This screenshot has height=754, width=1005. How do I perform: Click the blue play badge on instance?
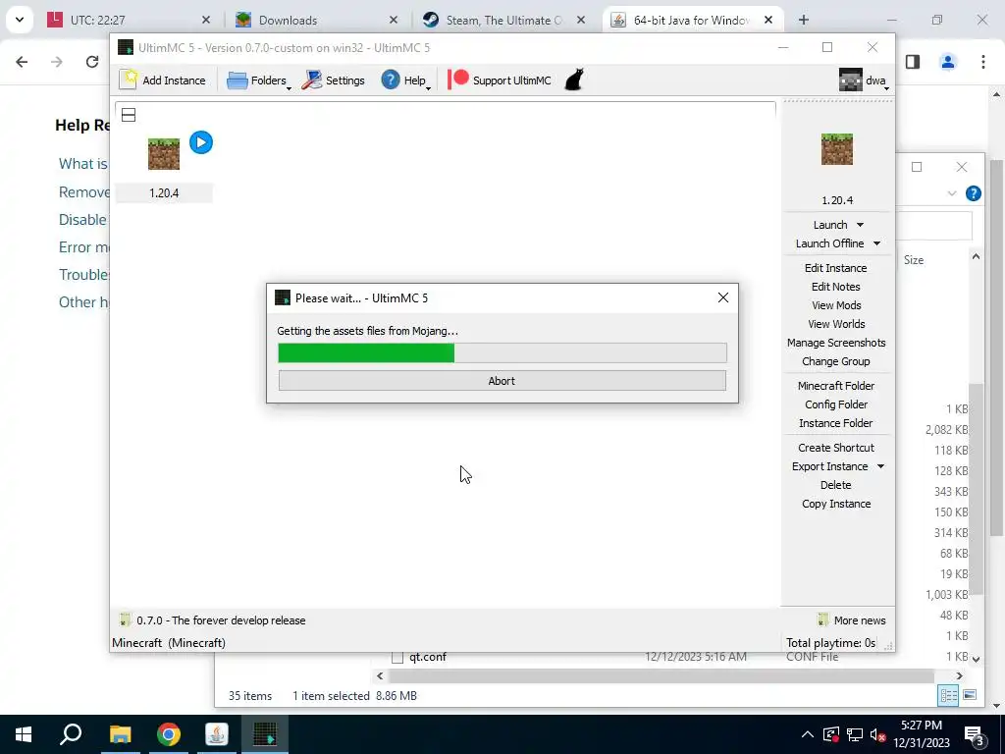[201, 142]
